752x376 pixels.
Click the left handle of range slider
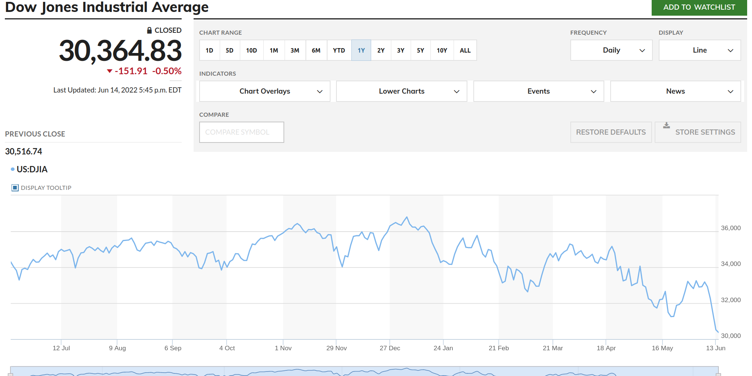point(10,374)
